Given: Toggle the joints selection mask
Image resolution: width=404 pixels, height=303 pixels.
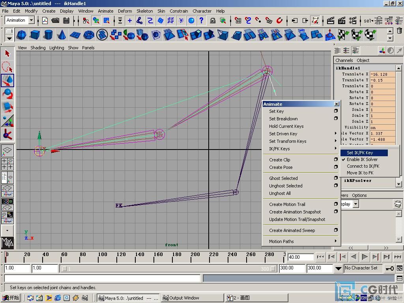Looking at the screenshot, I should point(139,21).
